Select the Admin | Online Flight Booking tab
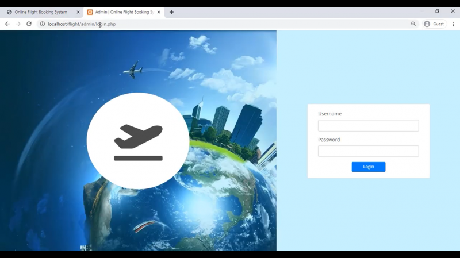The height and width of the screenshot is (258, 460). [124, 12]
